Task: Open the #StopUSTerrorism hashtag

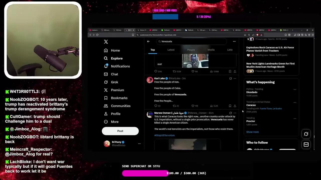Action: (164, 135)
